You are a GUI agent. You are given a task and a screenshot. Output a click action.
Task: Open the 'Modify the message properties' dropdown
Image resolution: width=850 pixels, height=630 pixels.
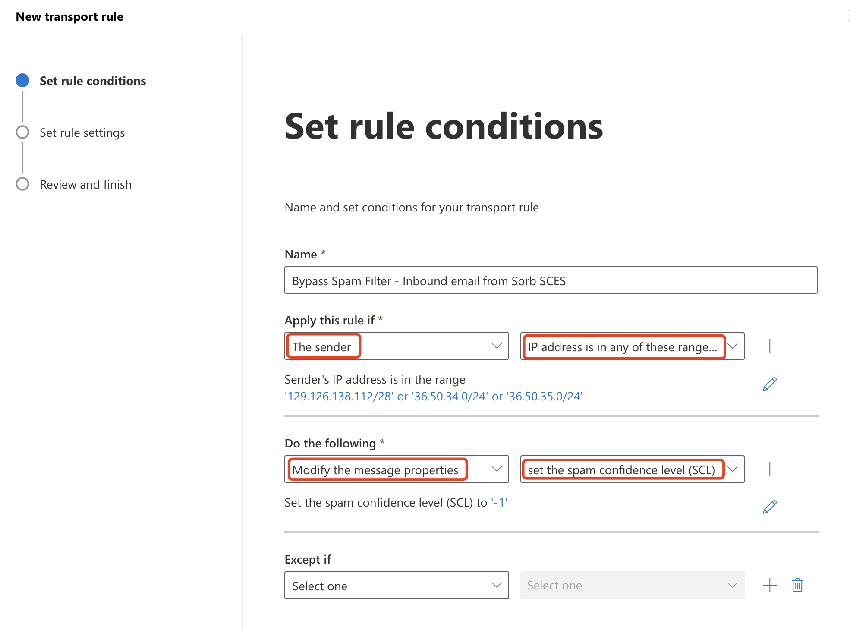[396, 469]
